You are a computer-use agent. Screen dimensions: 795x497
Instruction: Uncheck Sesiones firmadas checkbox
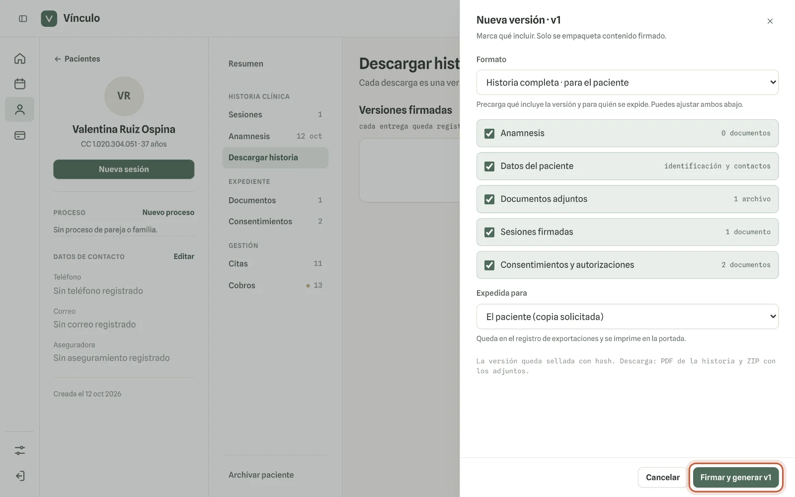click(x=489, y=232)
